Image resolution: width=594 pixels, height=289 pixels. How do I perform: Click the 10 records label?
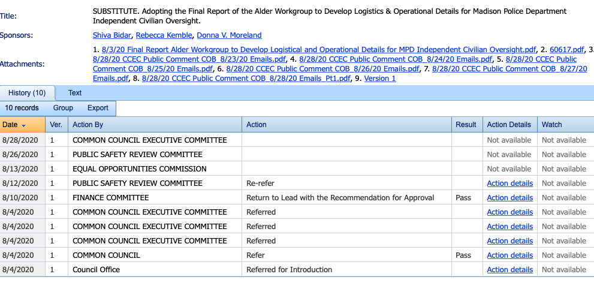click(x=22, y=108)
